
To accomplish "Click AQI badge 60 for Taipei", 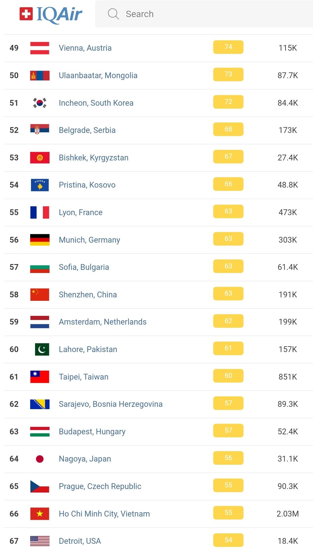I will [228, 376].
